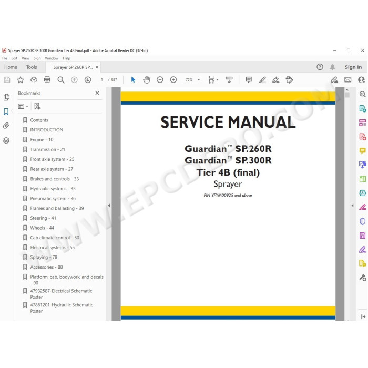
Task: Print the document using printer icon
Action: [x=47, y=80]
